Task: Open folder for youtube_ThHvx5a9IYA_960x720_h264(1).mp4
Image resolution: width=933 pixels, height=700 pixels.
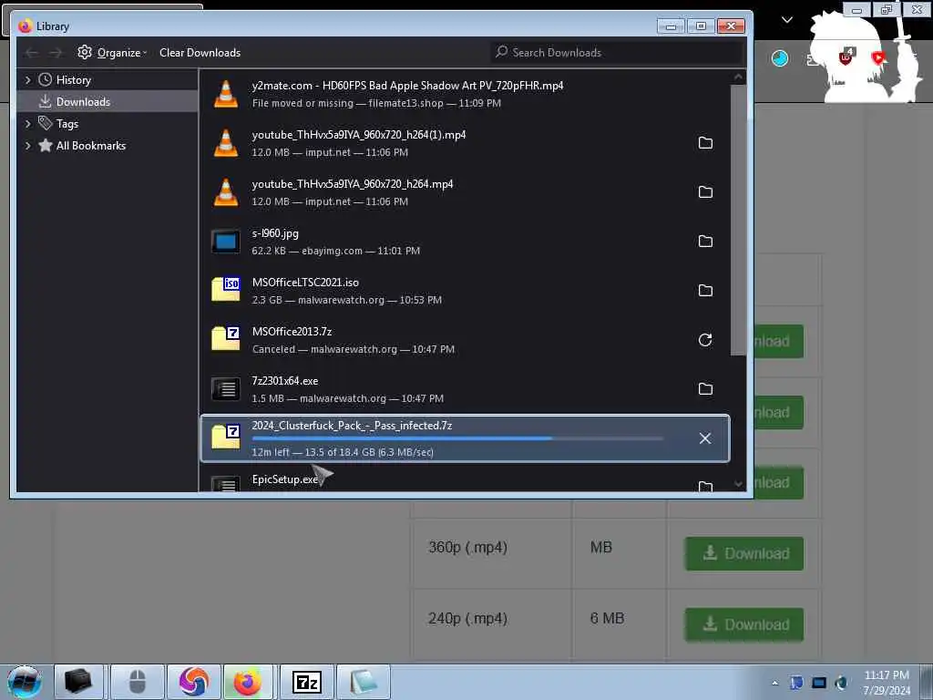Action: (705, 143)
